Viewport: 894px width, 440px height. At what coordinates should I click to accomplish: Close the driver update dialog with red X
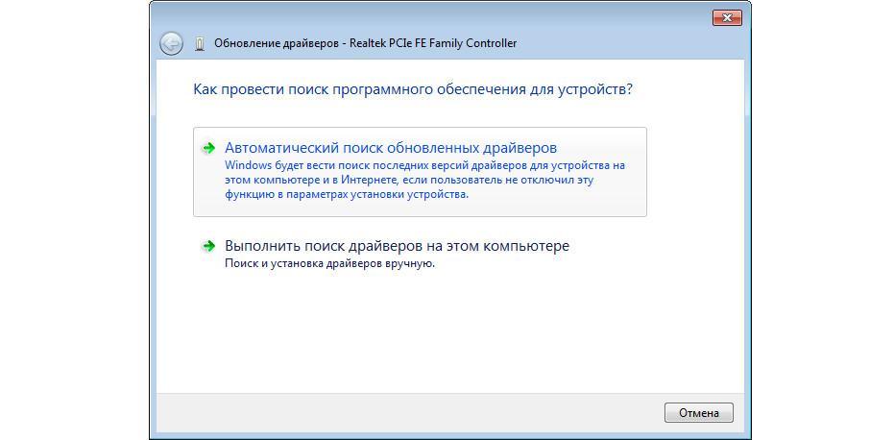click(x=727, y=18)
